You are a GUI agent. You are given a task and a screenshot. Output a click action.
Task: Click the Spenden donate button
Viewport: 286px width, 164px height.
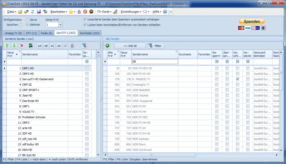[x=252, y=21]
